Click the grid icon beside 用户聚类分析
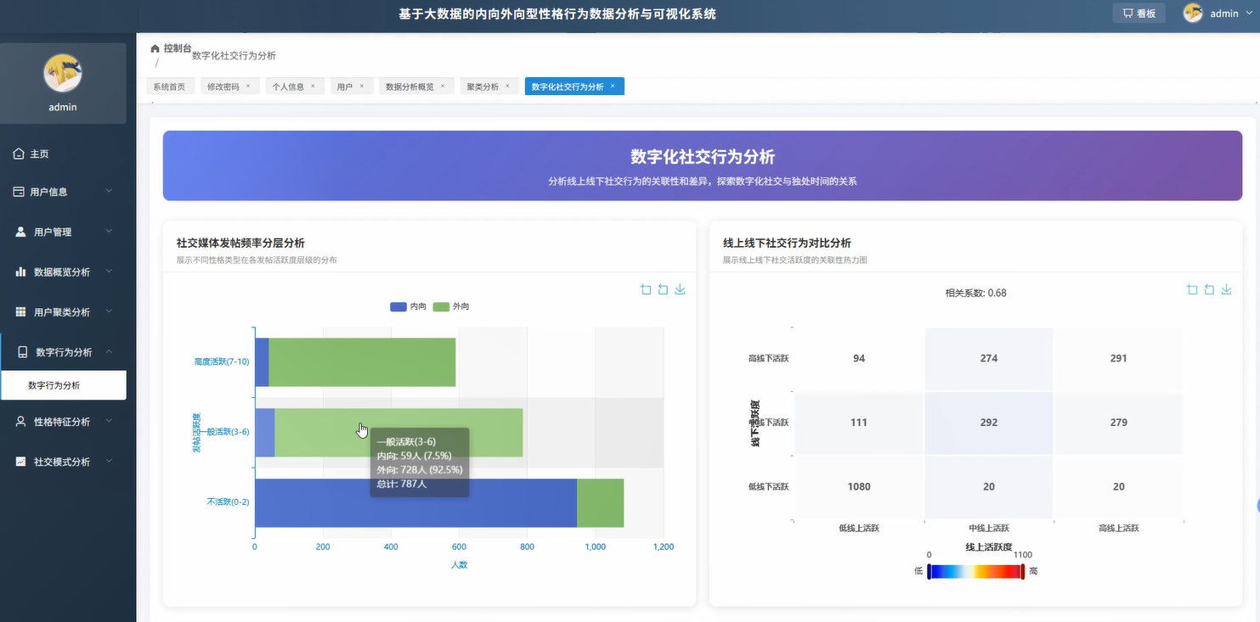Image resolution: width=1260 pixels, height=622 pixels. pos(20,312)
